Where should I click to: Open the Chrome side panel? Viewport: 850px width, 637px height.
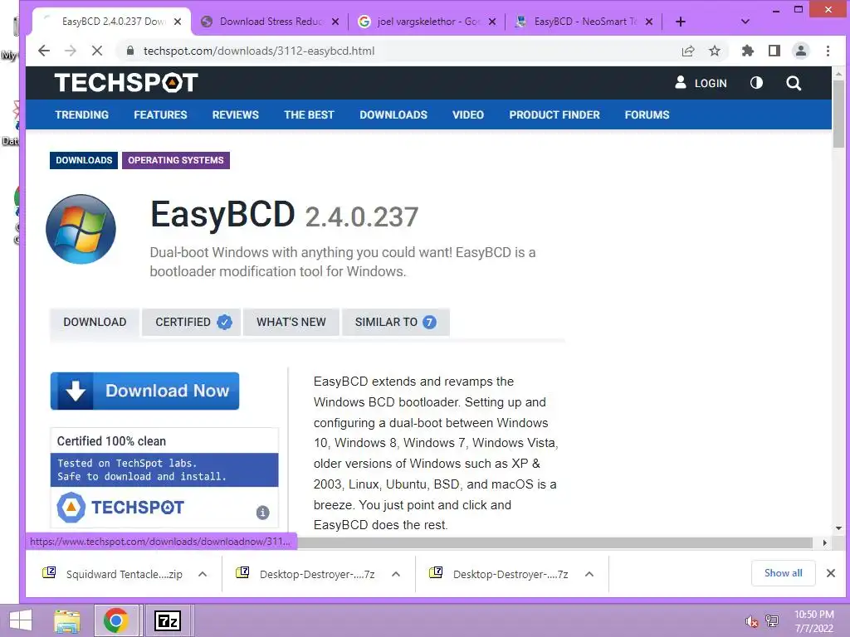774,51
